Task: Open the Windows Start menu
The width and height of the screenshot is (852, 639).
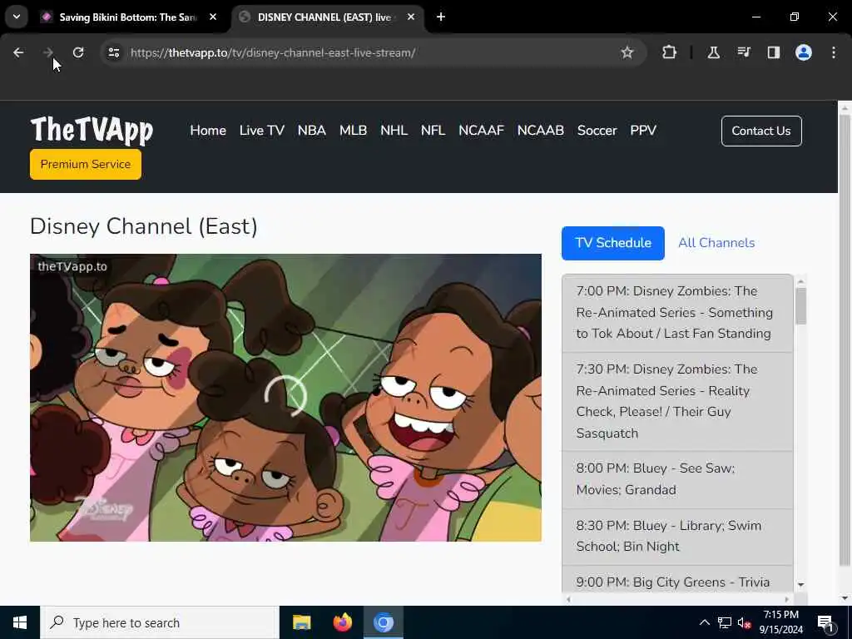Action: click(20, 622)
